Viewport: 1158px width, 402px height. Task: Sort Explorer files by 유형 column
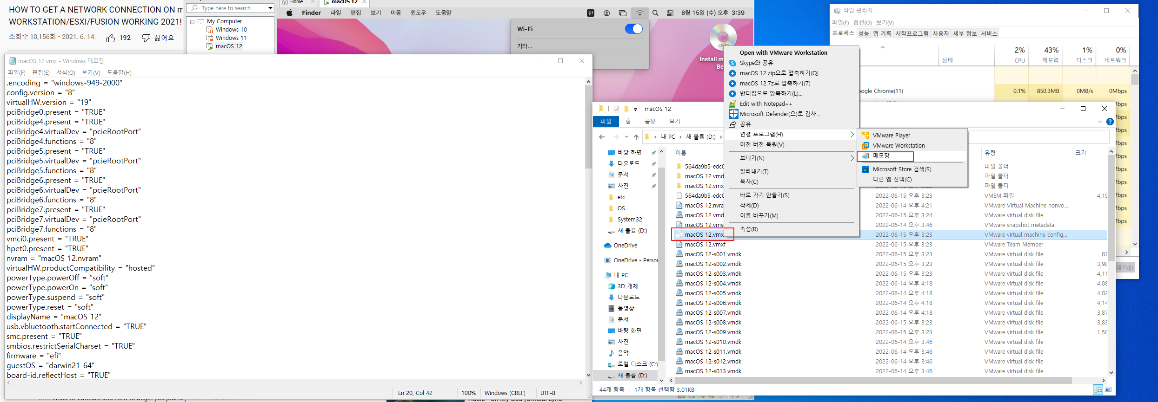(x=990, y=153)
